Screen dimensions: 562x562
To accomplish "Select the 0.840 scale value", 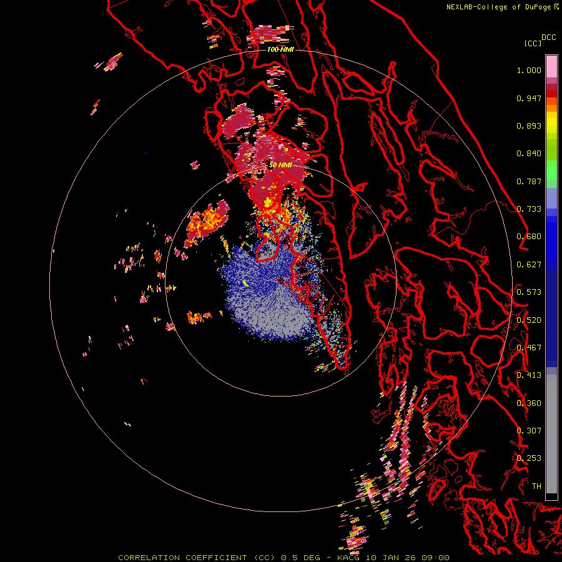I will pos(529,154).
